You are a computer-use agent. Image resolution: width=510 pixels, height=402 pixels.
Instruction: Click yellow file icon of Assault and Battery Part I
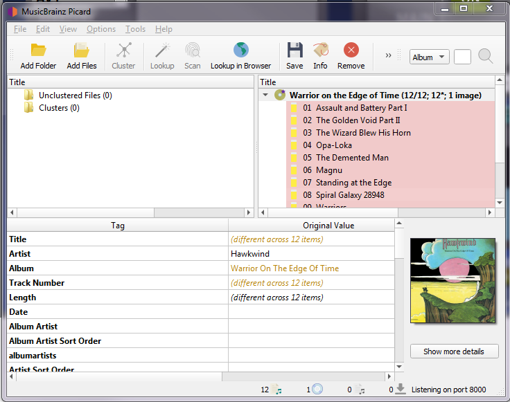point(294,108)
